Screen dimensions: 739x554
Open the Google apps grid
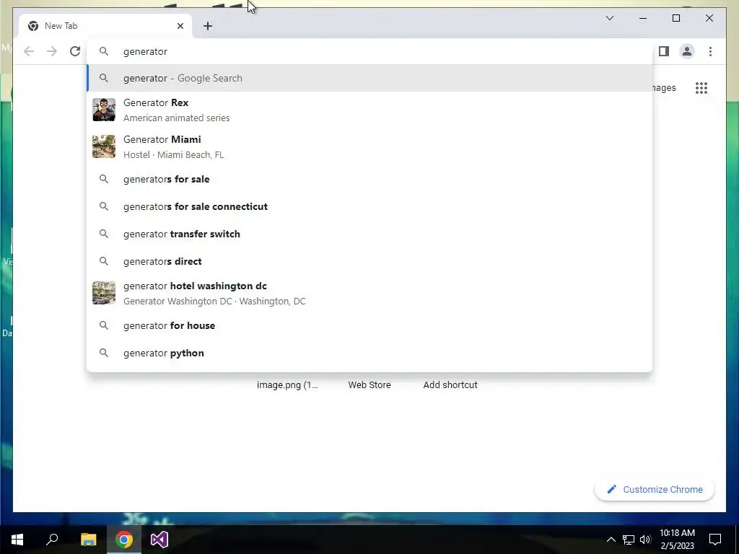(701, 88)
